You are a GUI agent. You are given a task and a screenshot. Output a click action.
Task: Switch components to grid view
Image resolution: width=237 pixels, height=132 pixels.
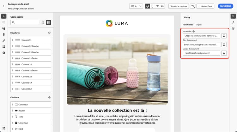[43, 22]
